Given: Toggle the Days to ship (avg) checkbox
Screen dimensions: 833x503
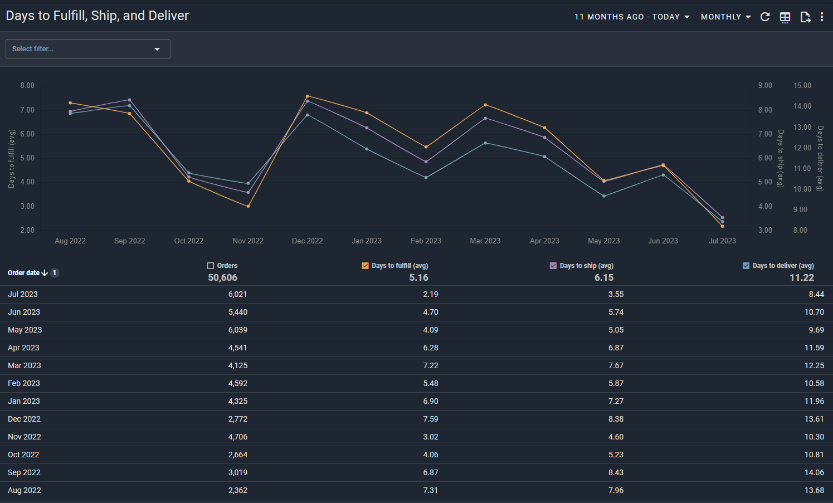Looking at the screenshot, I should 553,266.
